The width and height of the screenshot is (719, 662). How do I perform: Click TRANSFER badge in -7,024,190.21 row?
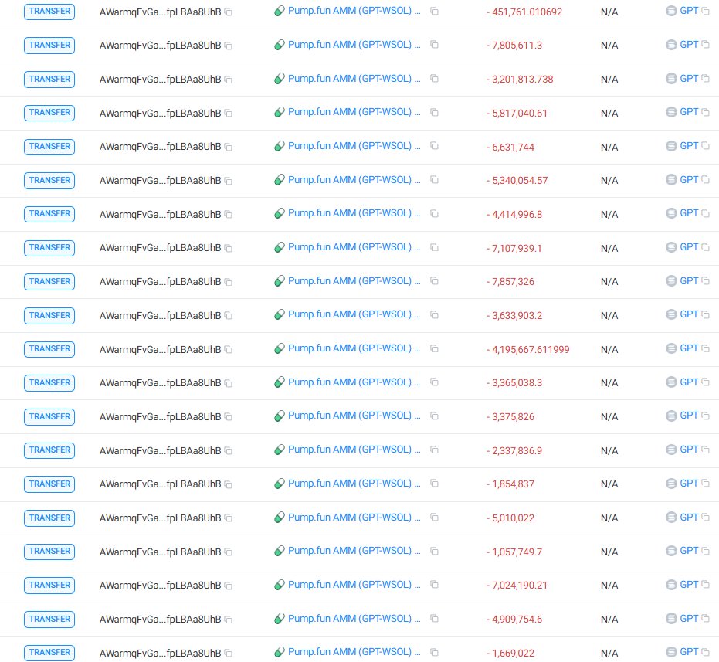click(49, 586)
